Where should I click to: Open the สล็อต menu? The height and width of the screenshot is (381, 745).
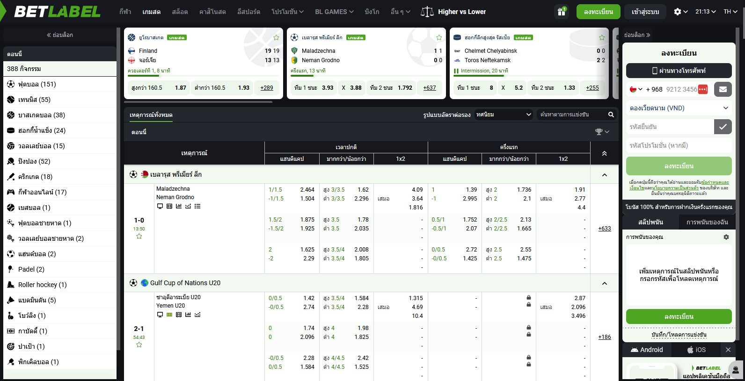point(180,12)
